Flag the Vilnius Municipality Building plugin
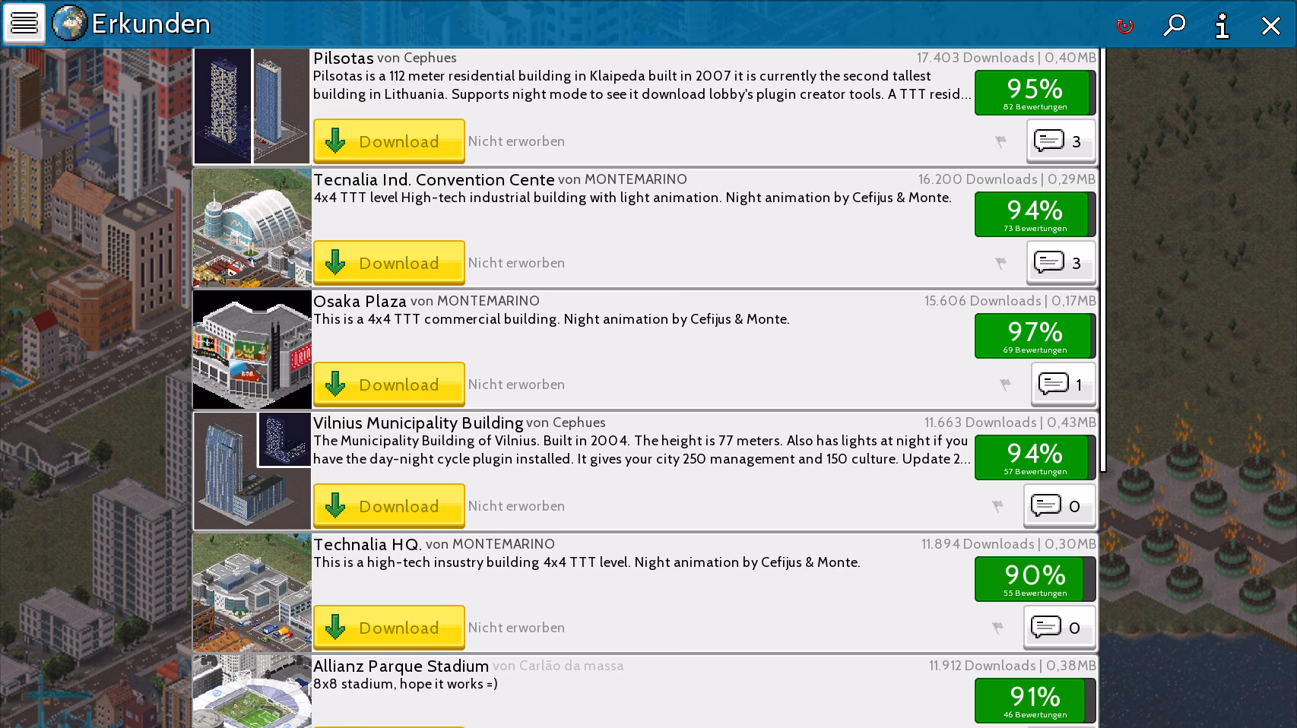1297x728 pixels. pyautogui.click(x=997, y=506)
